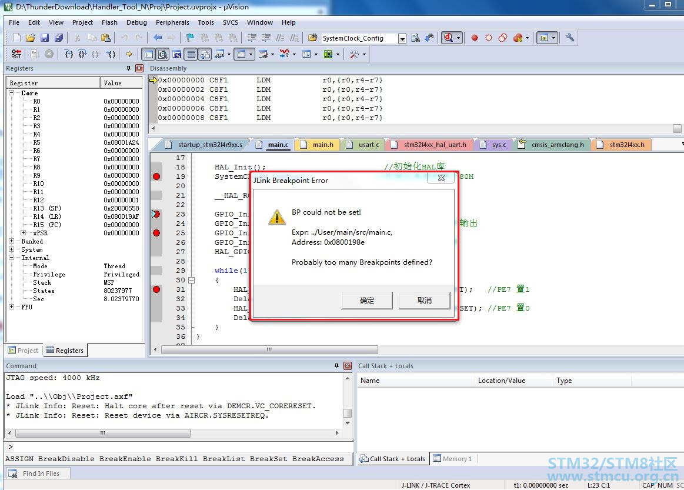
Task: Click the Find in Files icon
Action: click(312, 38)
